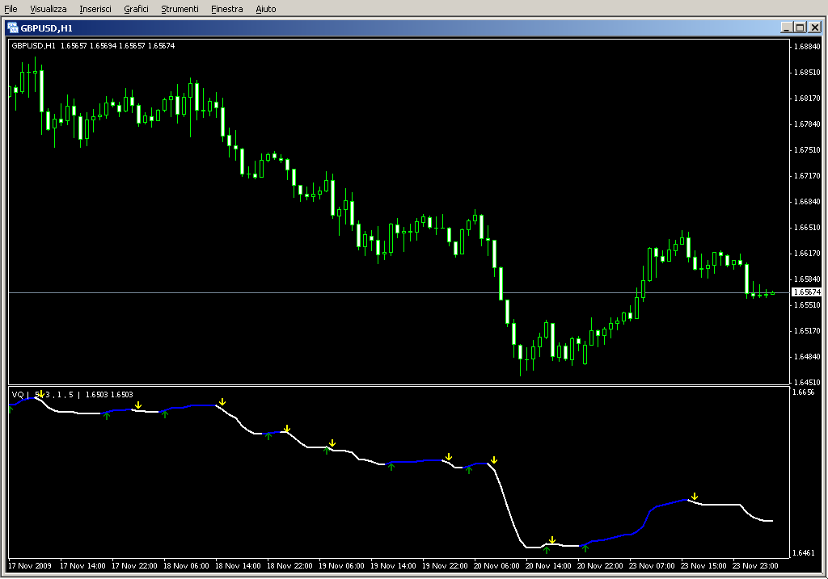Viewport: 828px width, 579px height.
Task: Click the 1.67840 price scale label
Action: point(807,124)
